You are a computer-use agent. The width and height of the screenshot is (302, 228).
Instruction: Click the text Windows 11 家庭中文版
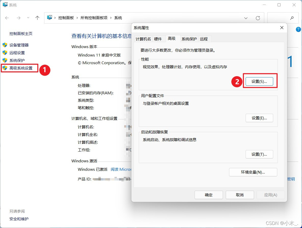click(x=99, y=55)
